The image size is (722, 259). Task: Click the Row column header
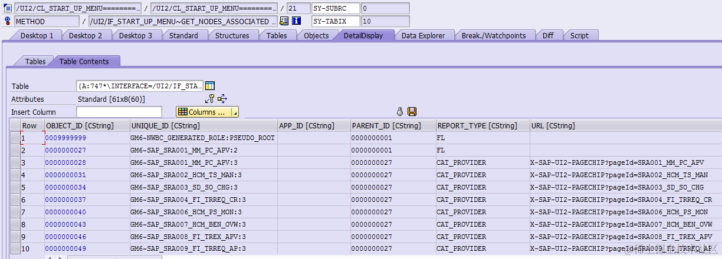[32, 125]
